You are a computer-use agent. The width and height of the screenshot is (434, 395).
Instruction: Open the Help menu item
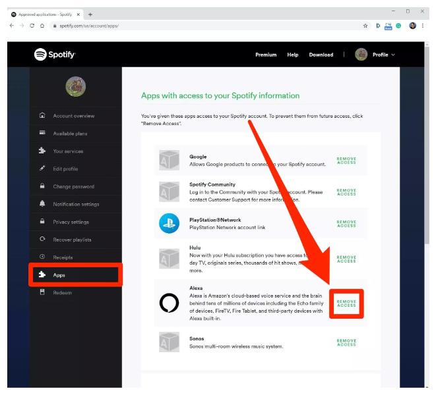[x=293, y=55]
